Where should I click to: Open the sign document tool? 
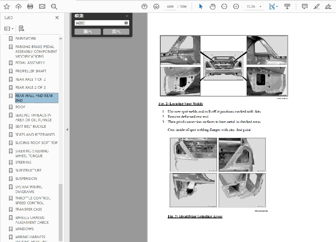328,7
